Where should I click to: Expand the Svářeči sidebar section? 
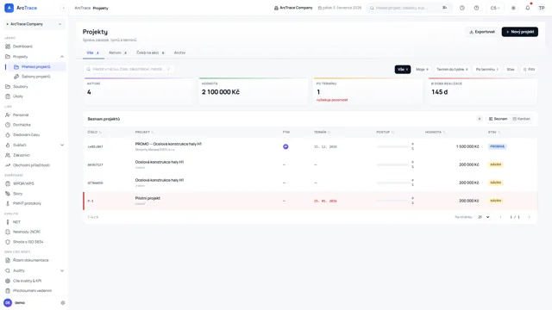62,145
